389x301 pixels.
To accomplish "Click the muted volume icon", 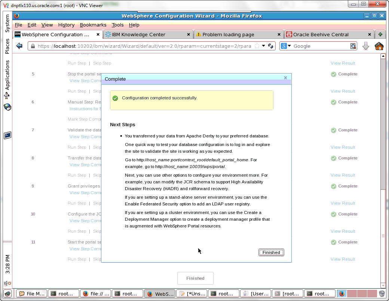I will point(7,283).
